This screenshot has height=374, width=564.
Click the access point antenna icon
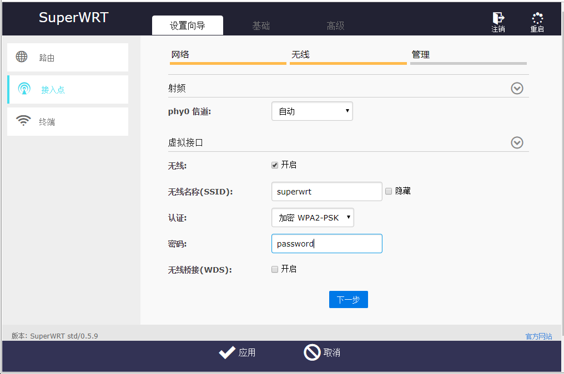(24, 88)
